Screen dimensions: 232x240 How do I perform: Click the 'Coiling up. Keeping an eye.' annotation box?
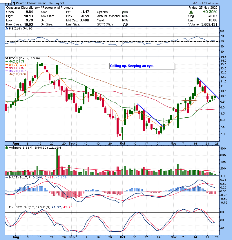pos(142,66)
